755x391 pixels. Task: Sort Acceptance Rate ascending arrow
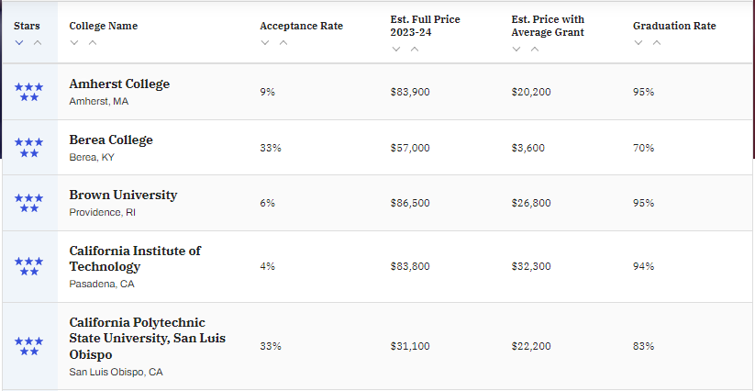(x=283, y=42)
